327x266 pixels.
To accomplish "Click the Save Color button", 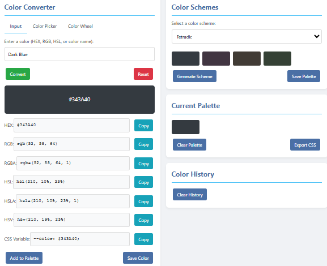I will [138, 258].
